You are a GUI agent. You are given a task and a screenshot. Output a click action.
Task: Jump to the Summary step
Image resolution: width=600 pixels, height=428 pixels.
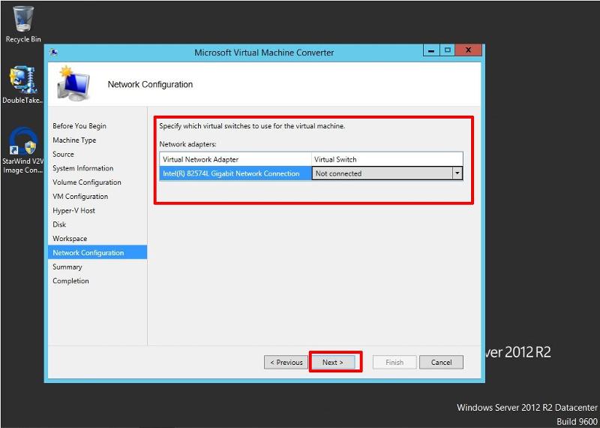click(x=67, y=267)
